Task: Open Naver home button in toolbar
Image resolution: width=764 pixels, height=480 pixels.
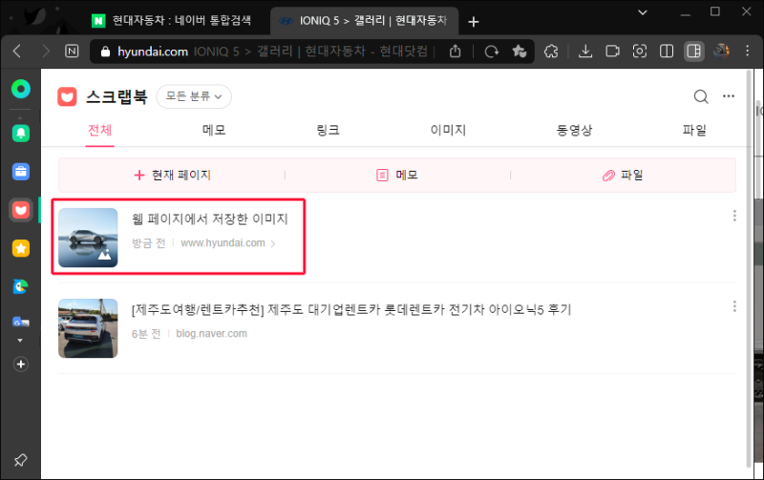Action: click(72, 51)
